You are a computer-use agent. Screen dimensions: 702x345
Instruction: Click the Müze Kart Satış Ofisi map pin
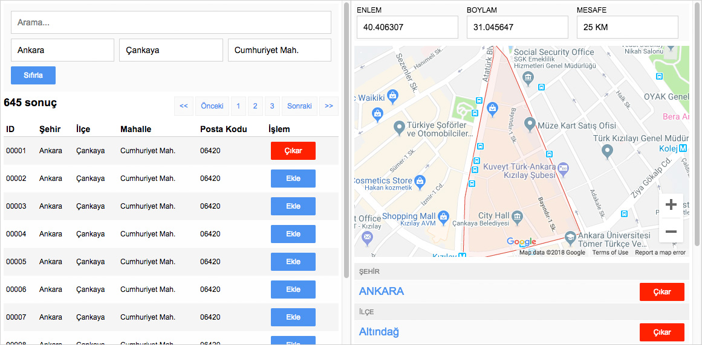[x=530, y=125]
